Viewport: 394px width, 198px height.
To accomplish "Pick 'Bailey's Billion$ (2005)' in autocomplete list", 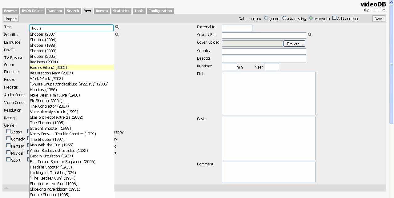I will [48, 67].
